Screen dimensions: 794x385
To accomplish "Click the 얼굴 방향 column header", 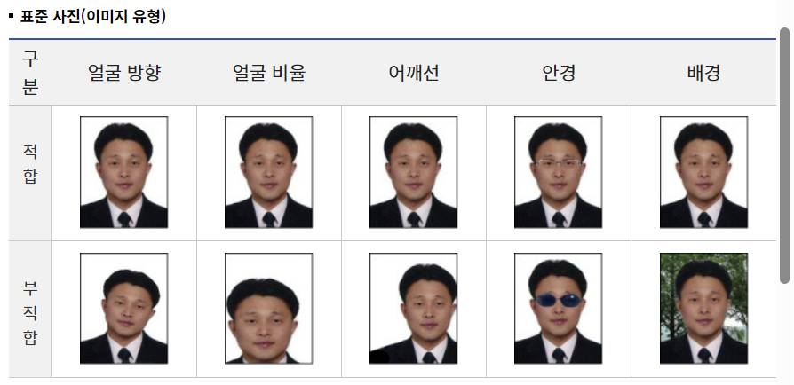I will (x=124, y=73).
